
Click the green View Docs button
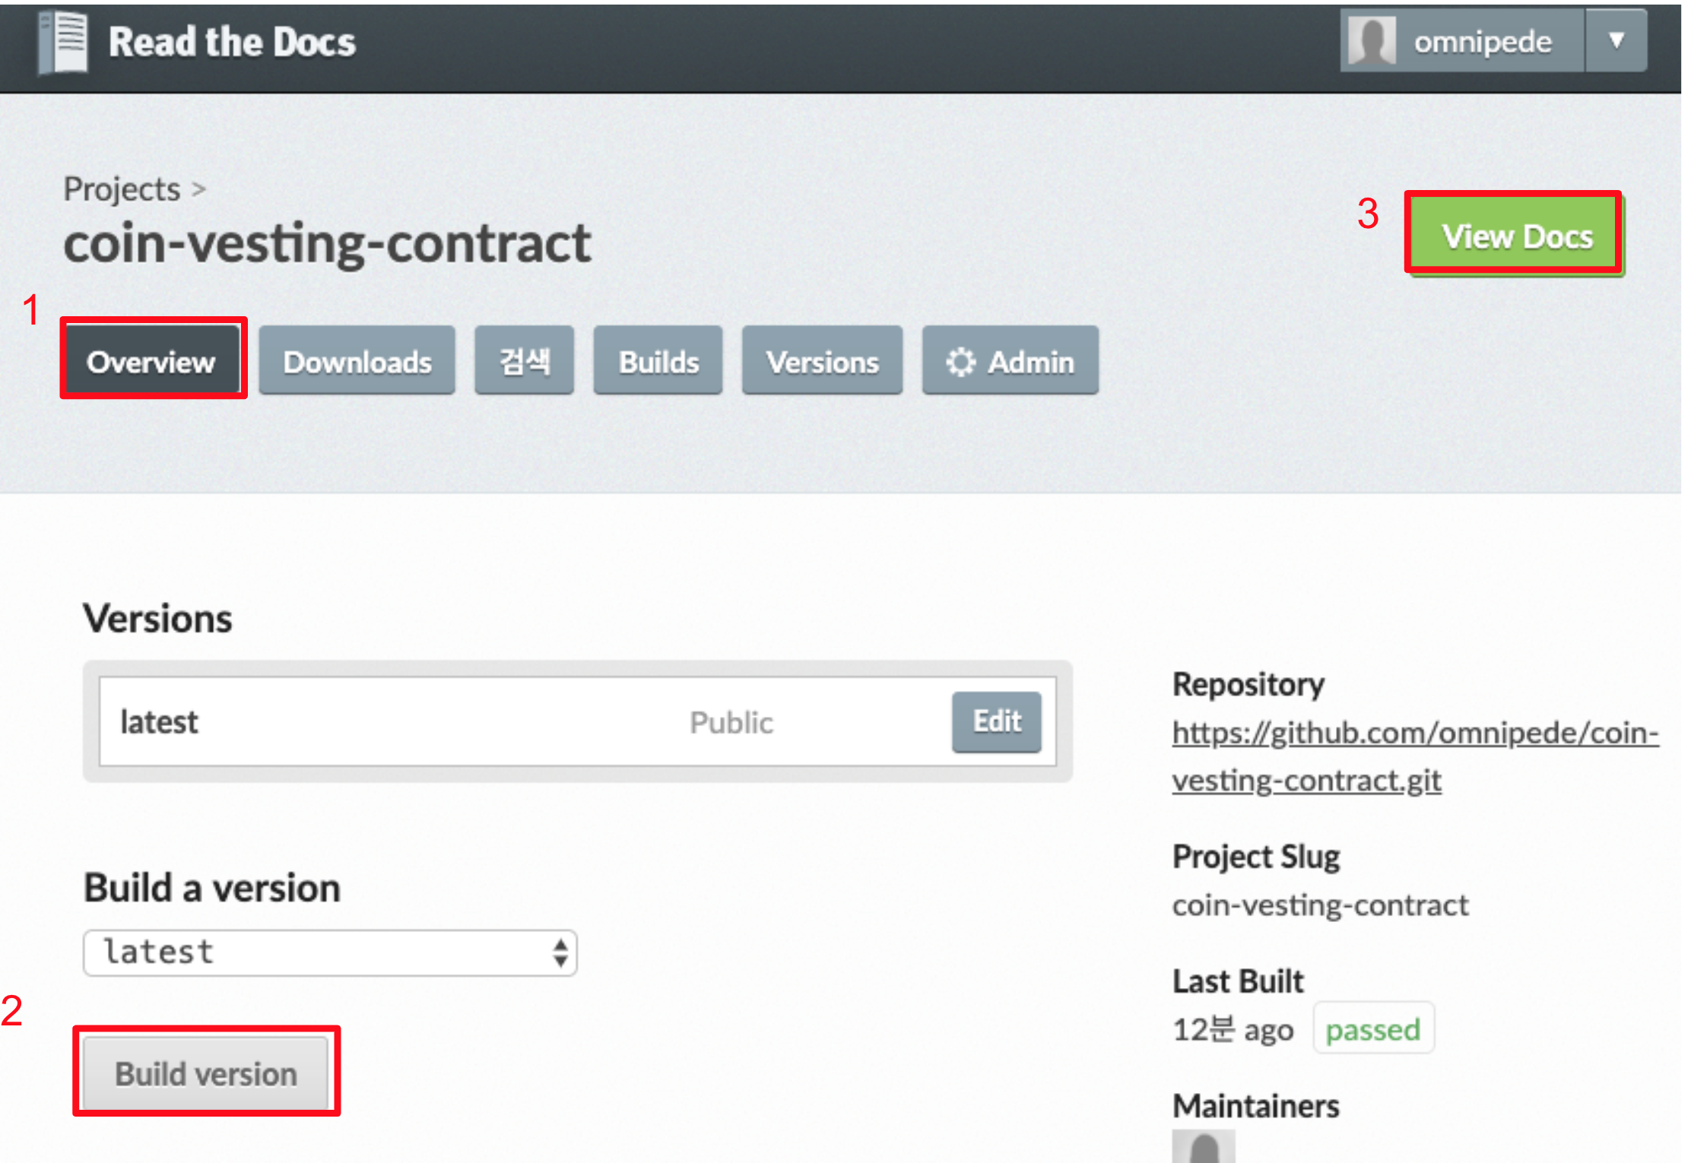(x=1517, y=236)
